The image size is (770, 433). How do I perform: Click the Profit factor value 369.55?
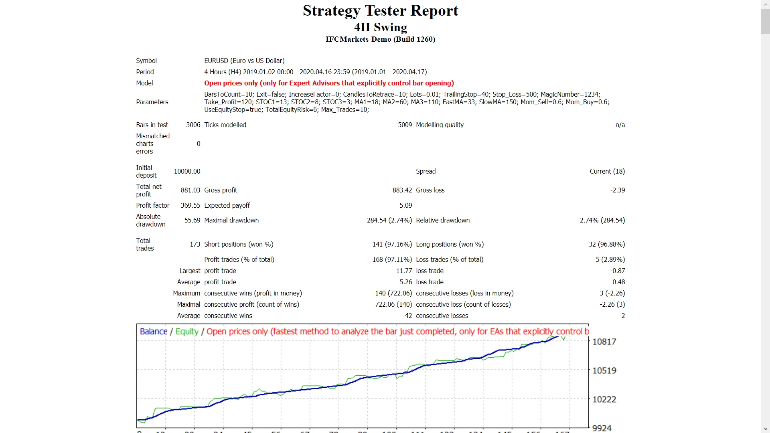tap(190, 205)
